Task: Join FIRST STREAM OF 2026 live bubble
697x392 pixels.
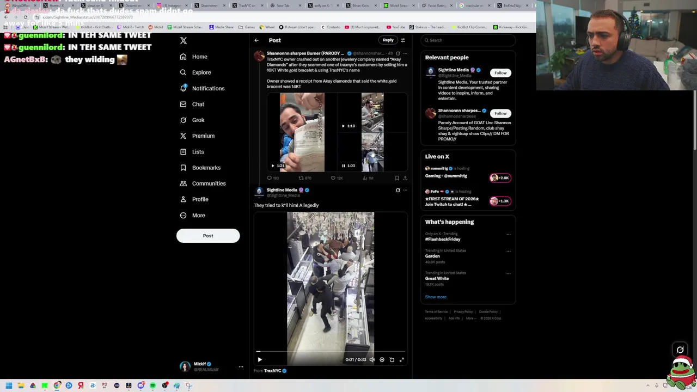Action: [x=500, y=201]
